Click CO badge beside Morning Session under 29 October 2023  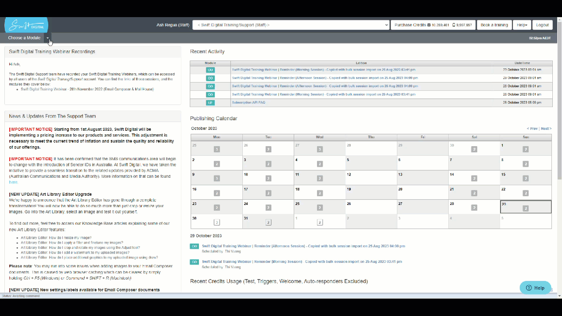tap(195, 262)
